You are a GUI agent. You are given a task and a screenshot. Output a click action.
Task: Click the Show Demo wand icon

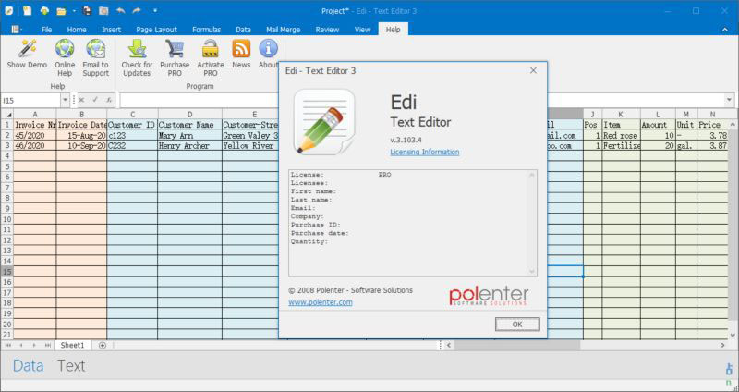pos(27,48)
